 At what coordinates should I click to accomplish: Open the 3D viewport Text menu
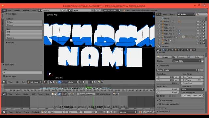pyautogui.click(x=23, y=82)
